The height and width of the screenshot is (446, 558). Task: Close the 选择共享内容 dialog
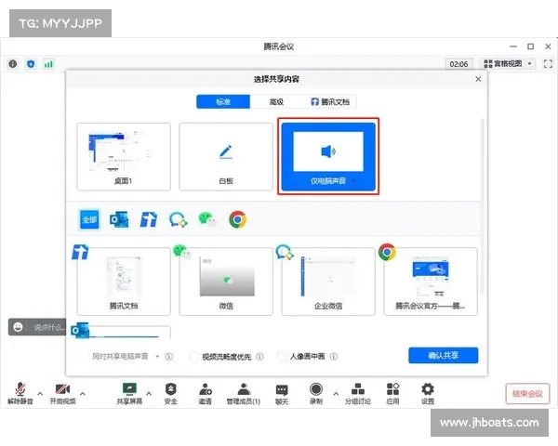(x=478, y=79)
